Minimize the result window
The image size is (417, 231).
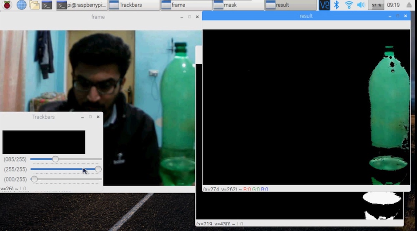click(390, 16)
